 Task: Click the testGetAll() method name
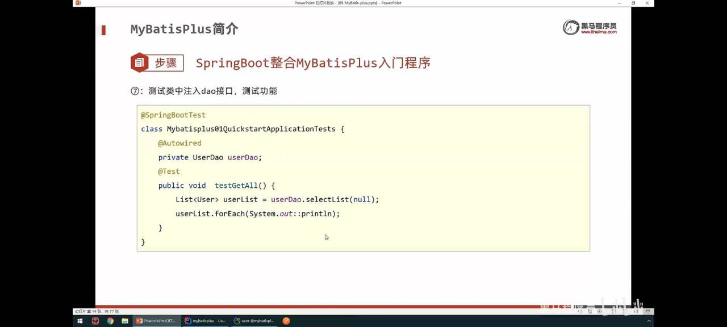click(240, 186)
